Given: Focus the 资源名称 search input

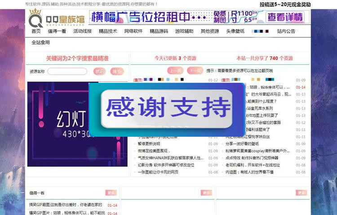Looking at the screenshot, I should (x=67, y=71).
